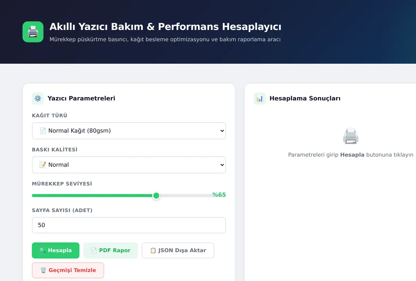Click the BASKI KALİTESİ label
The image size is (416, 281).
(x=55, y=150)
